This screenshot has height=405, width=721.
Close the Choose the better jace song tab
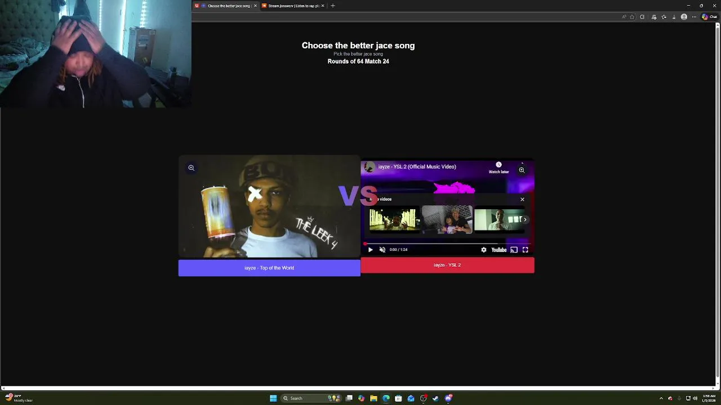255,6
